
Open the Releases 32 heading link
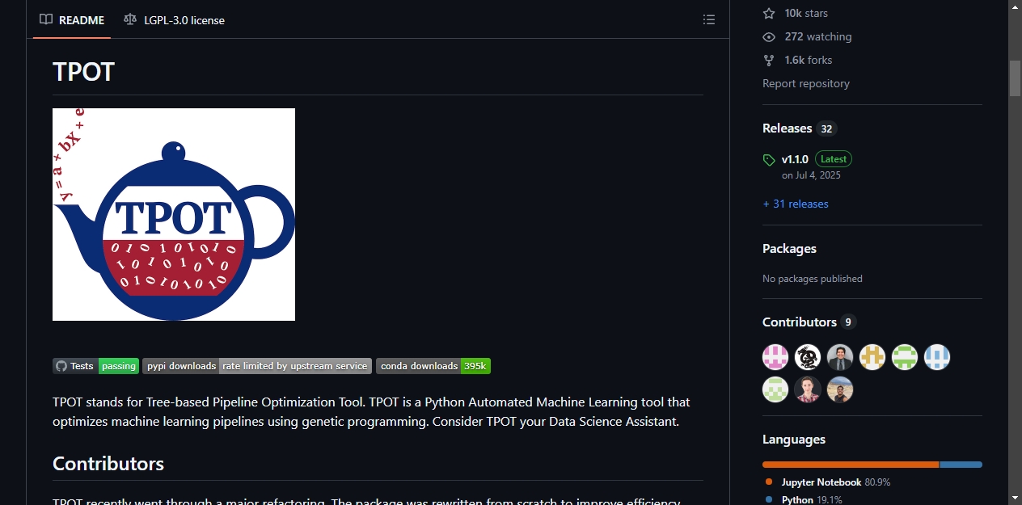(800, 128)
